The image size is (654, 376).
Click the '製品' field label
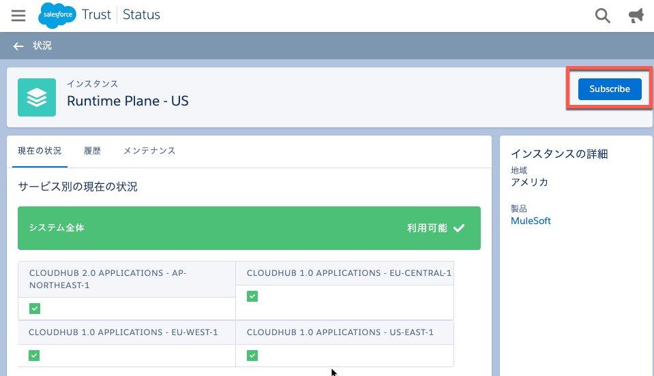[x=519, y=208]
